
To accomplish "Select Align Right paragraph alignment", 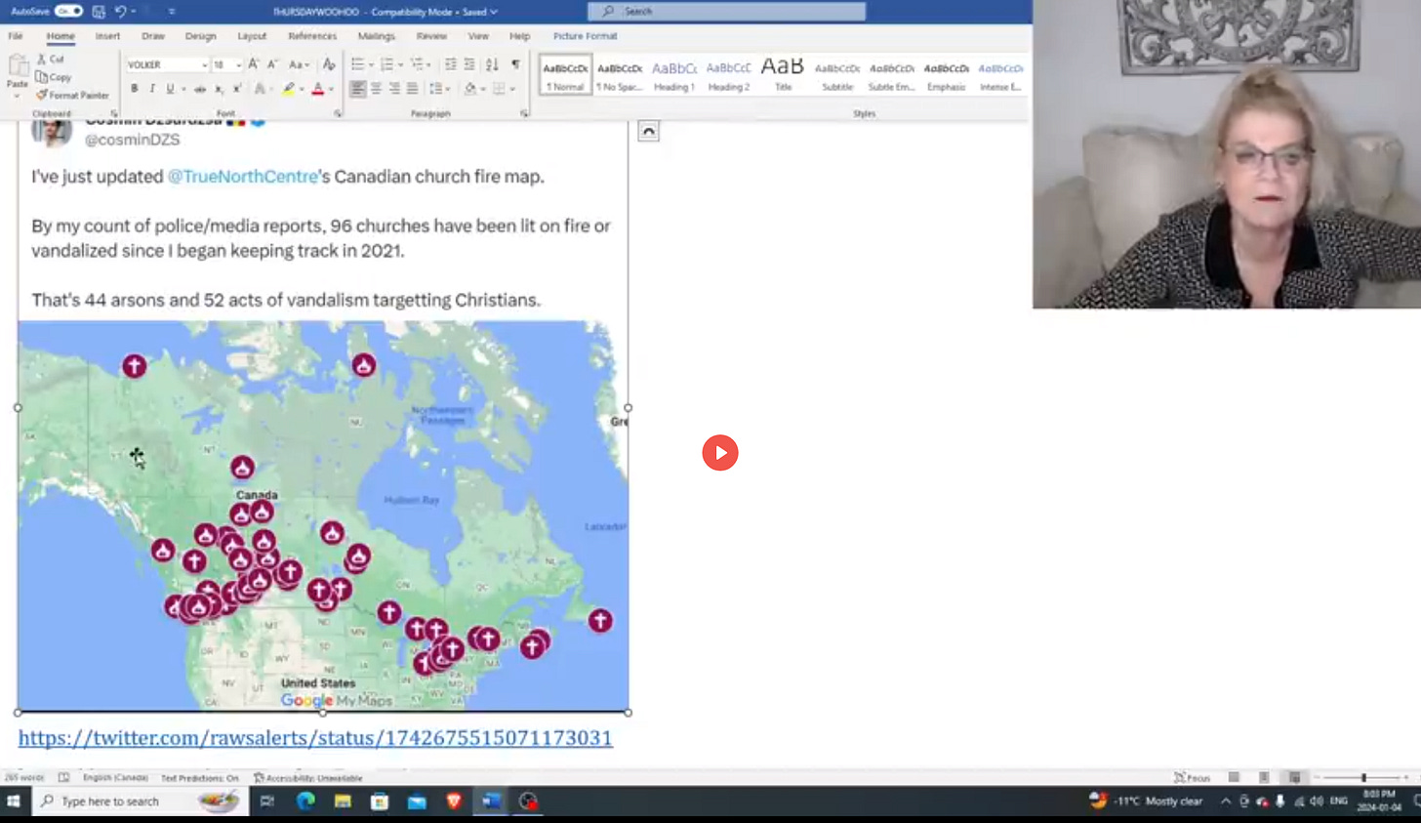I will tap(394, 89).
